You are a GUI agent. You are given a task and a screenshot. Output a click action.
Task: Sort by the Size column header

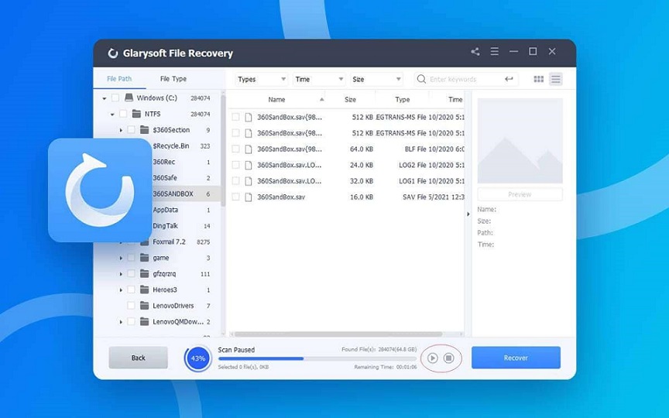pos(350,99)
